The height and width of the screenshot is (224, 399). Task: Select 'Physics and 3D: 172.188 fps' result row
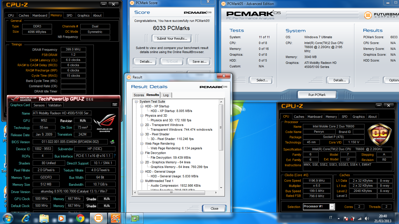[x=171, y=120]
